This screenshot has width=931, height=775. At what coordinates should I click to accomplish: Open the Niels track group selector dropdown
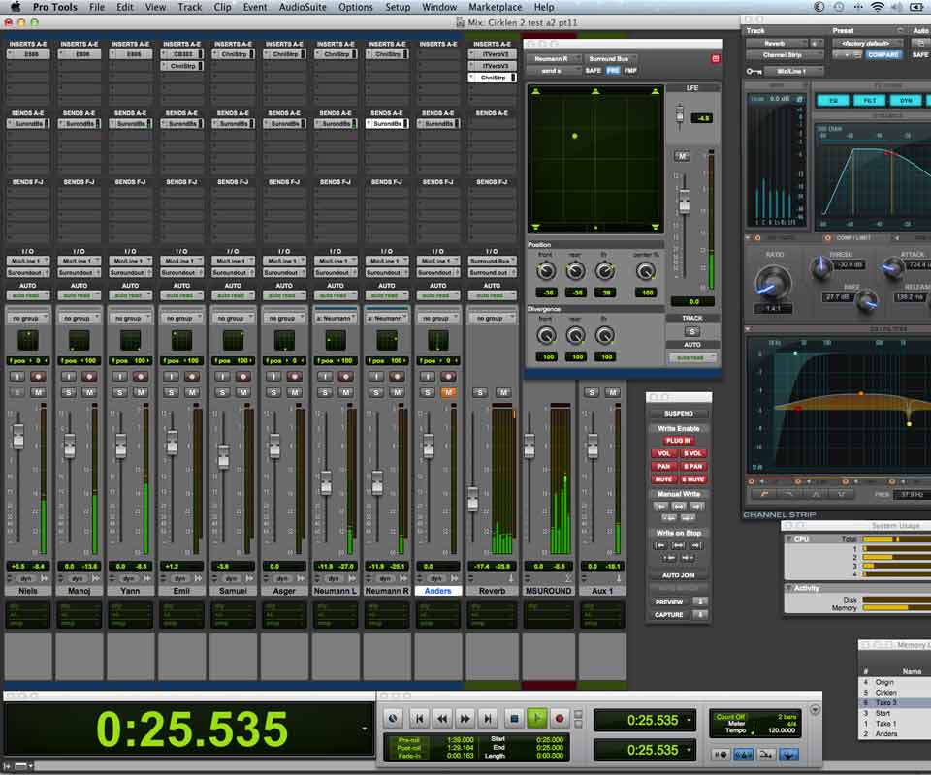(x=27, y=319)
